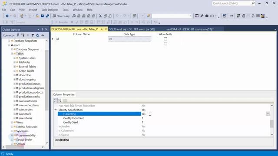
Task: Select the production.products table
Action: click(x=31, y=92)
